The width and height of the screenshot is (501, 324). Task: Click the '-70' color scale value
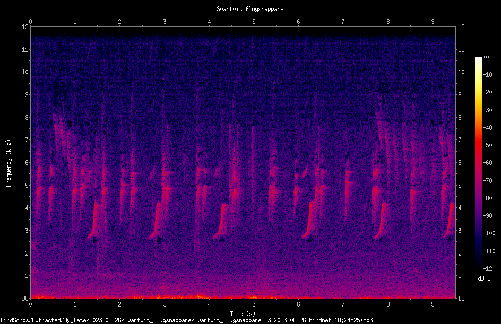coord(488,181)
